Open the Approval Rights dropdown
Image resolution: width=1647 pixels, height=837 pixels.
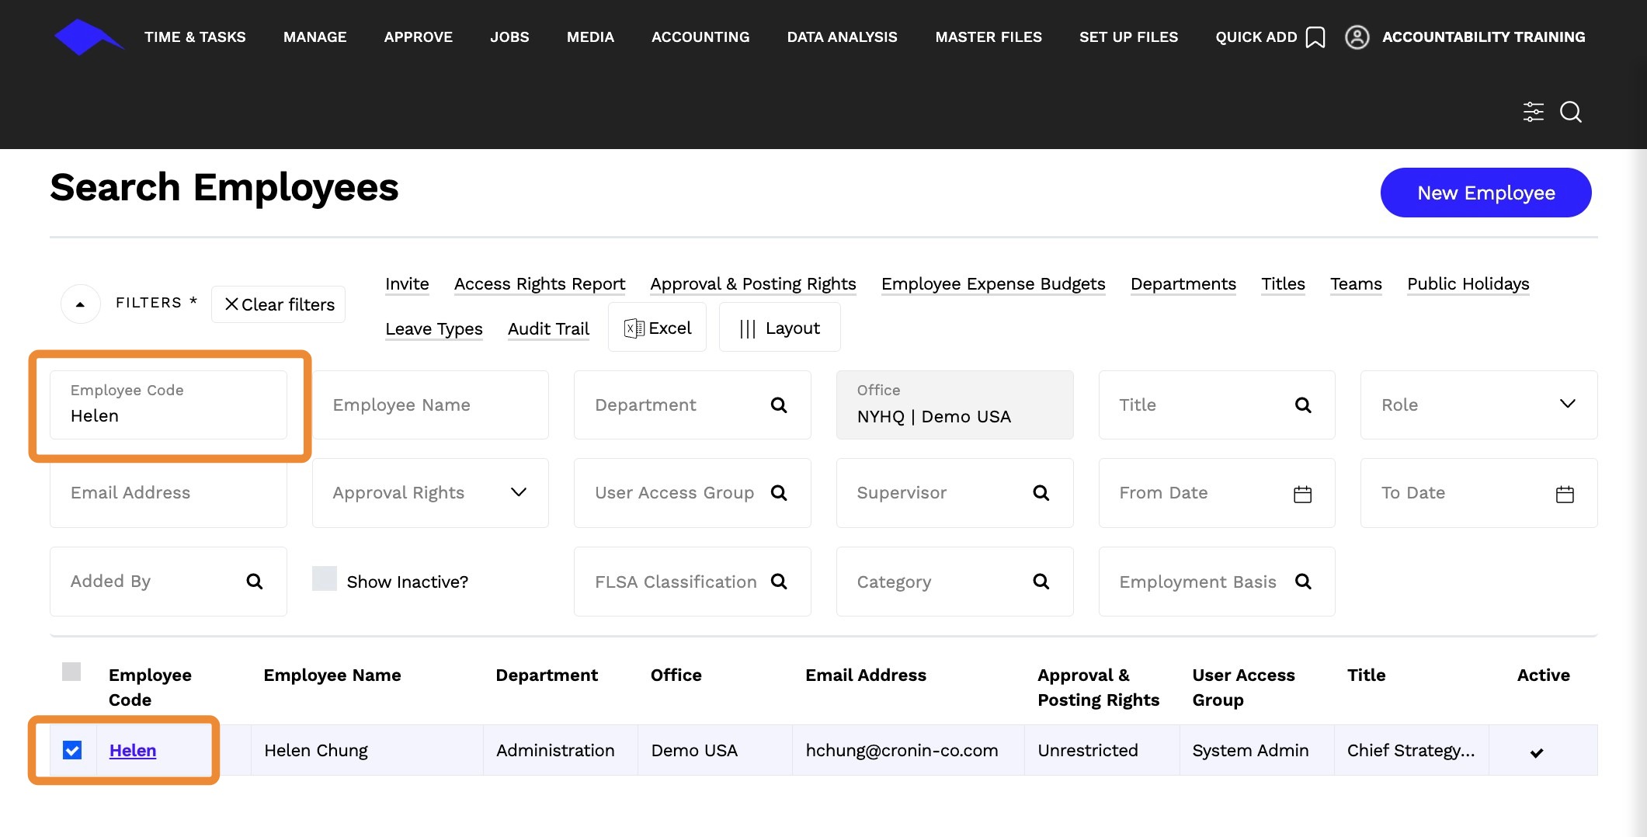430,492
